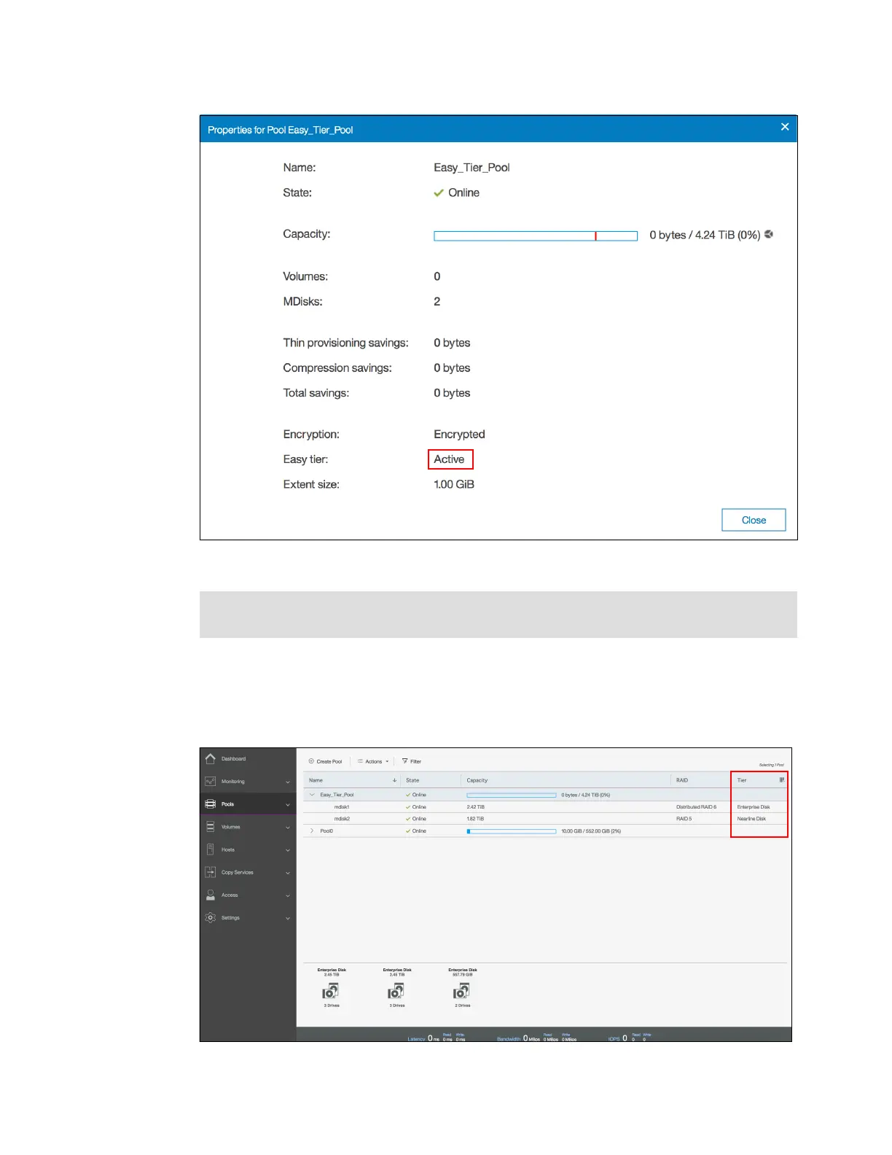892x1155 pixels.
Task: Select the Pools menu item
Action: pyautogui.click(x=227, y=804)
